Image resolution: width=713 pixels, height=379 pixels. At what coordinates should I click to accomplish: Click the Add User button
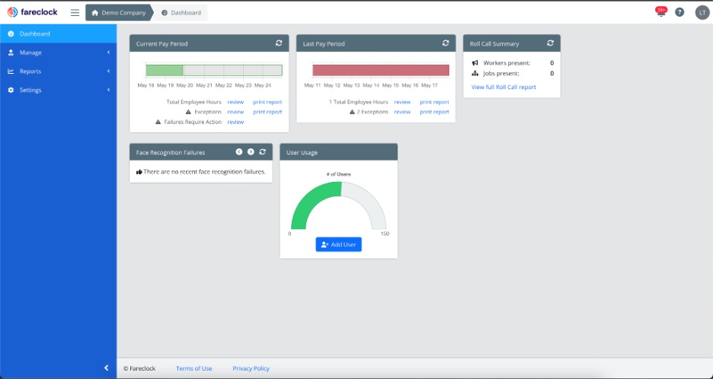point(338,244)
